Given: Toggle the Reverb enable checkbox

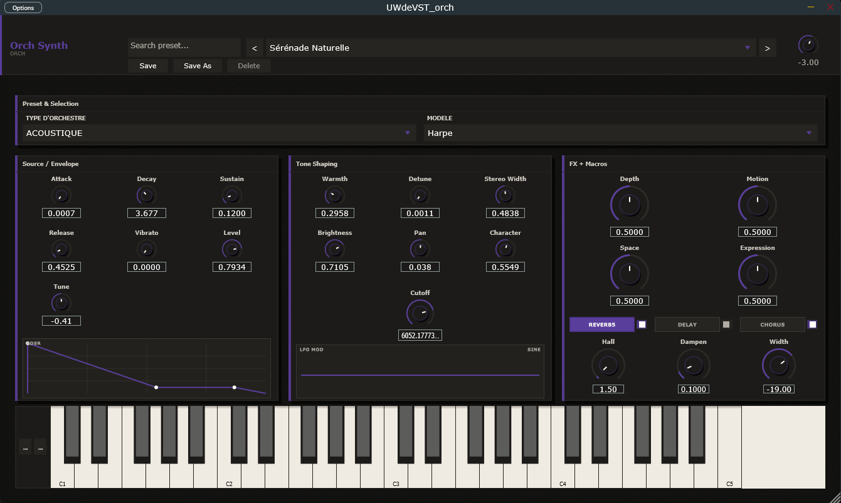Looking at the screenshot, I should (x=642, y=324).
